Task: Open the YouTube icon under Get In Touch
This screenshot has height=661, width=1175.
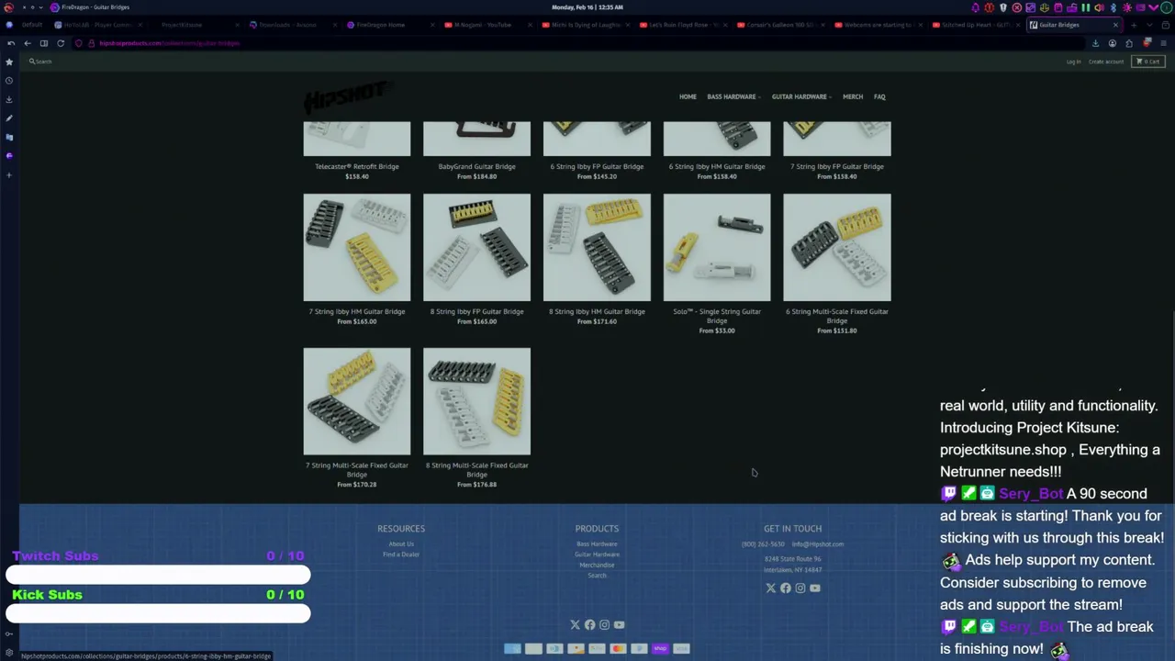Action: 814,588
